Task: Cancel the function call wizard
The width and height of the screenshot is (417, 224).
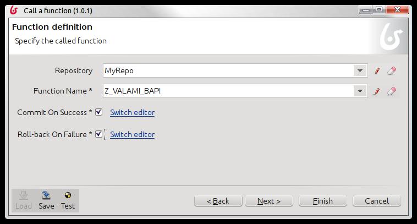Action: (377, 201)
